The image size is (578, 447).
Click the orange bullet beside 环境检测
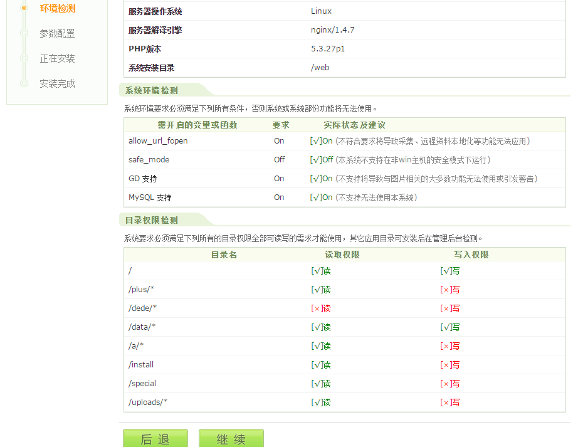24,8
